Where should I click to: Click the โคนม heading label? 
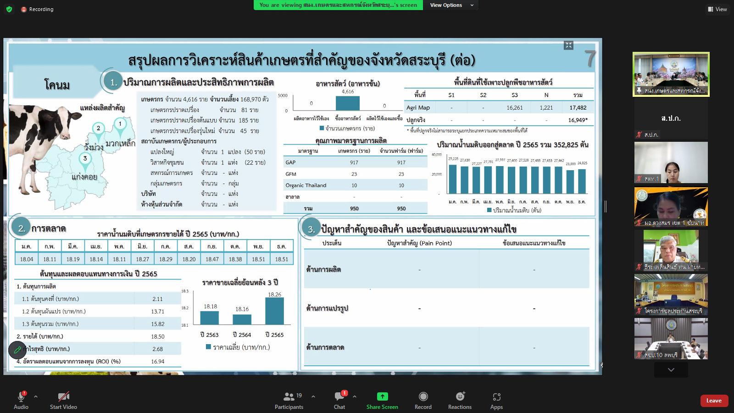(x=57, y=85)
